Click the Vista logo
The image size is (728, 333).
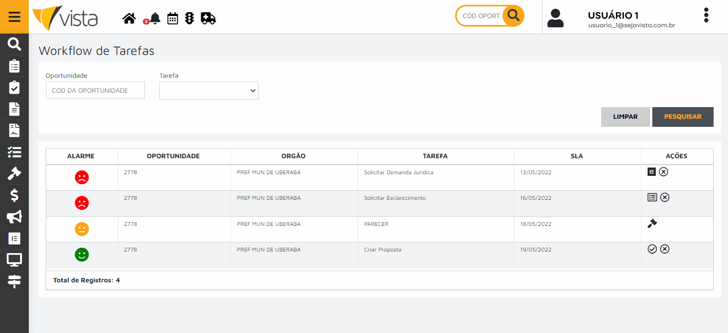[x=65, y=18]
